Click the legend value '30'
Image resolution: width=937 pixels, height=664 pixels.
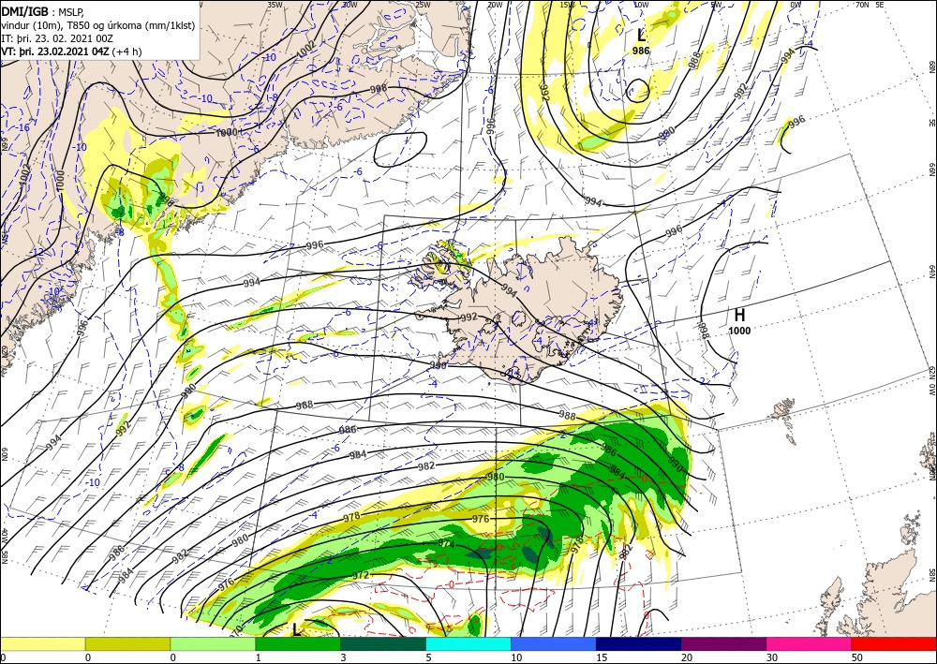(x=771, y=657)
